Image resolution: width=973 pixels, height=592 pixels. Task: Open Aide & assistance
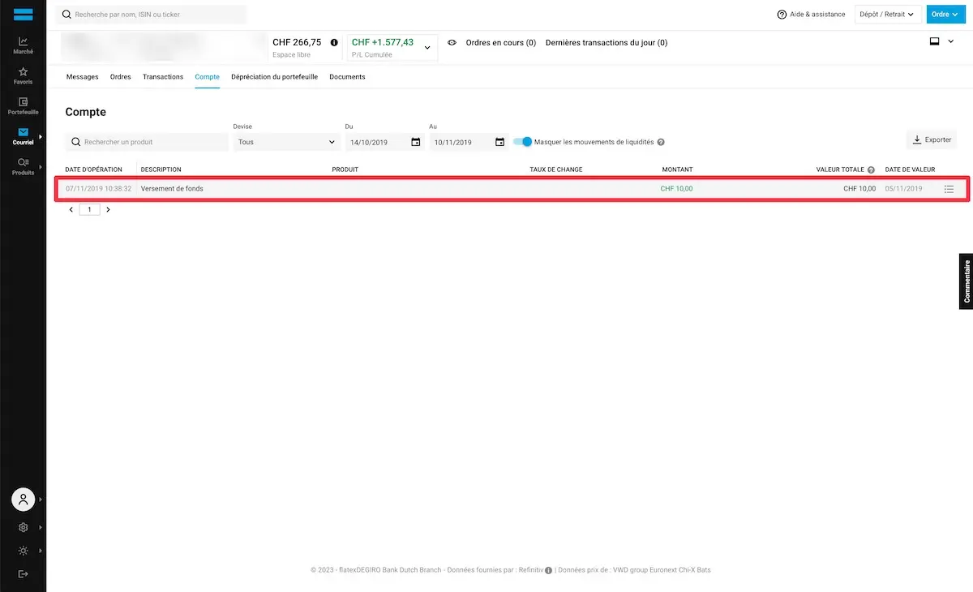pyautogui.click(x=810, y=14)
